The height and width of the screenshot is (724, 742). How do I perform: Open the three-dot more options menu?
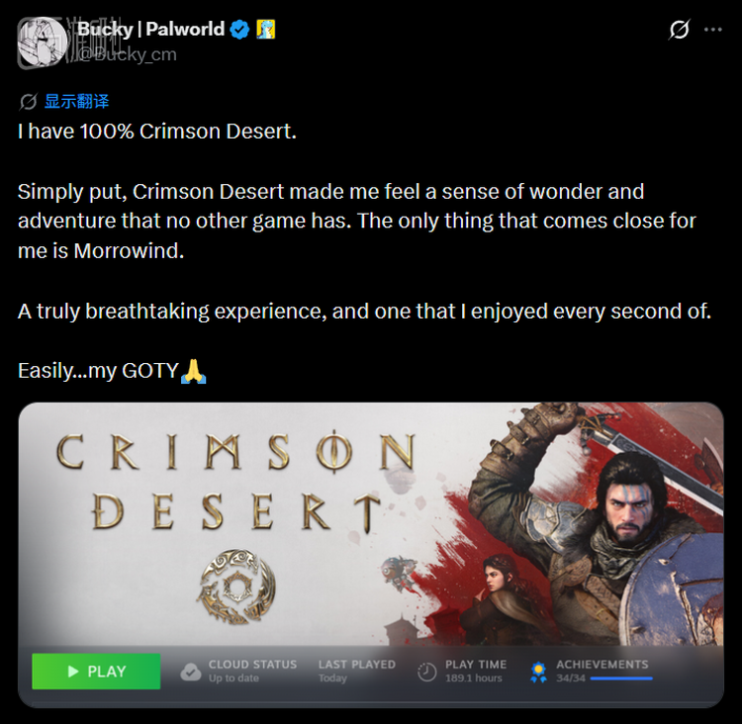(x=712, y=30)
